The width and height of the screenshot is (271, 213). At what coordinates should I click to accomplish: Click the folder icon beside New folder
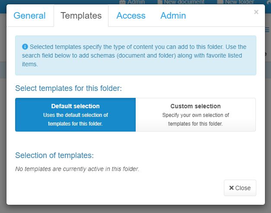[x=220, y=2]
